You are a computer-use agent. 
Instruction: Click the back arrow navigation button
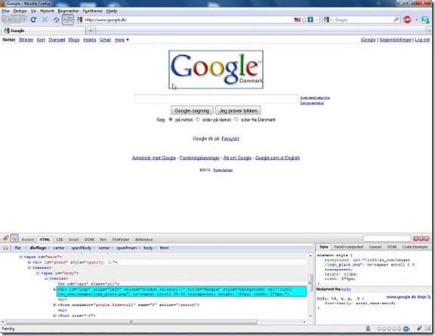tap(8, 20)
